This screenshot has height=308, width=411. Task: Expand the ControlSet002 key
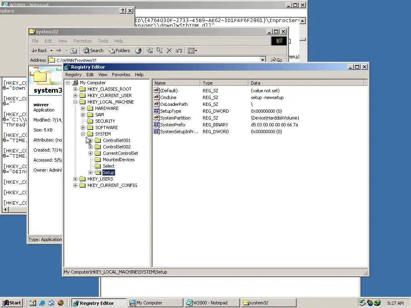(x=90, y=147)
